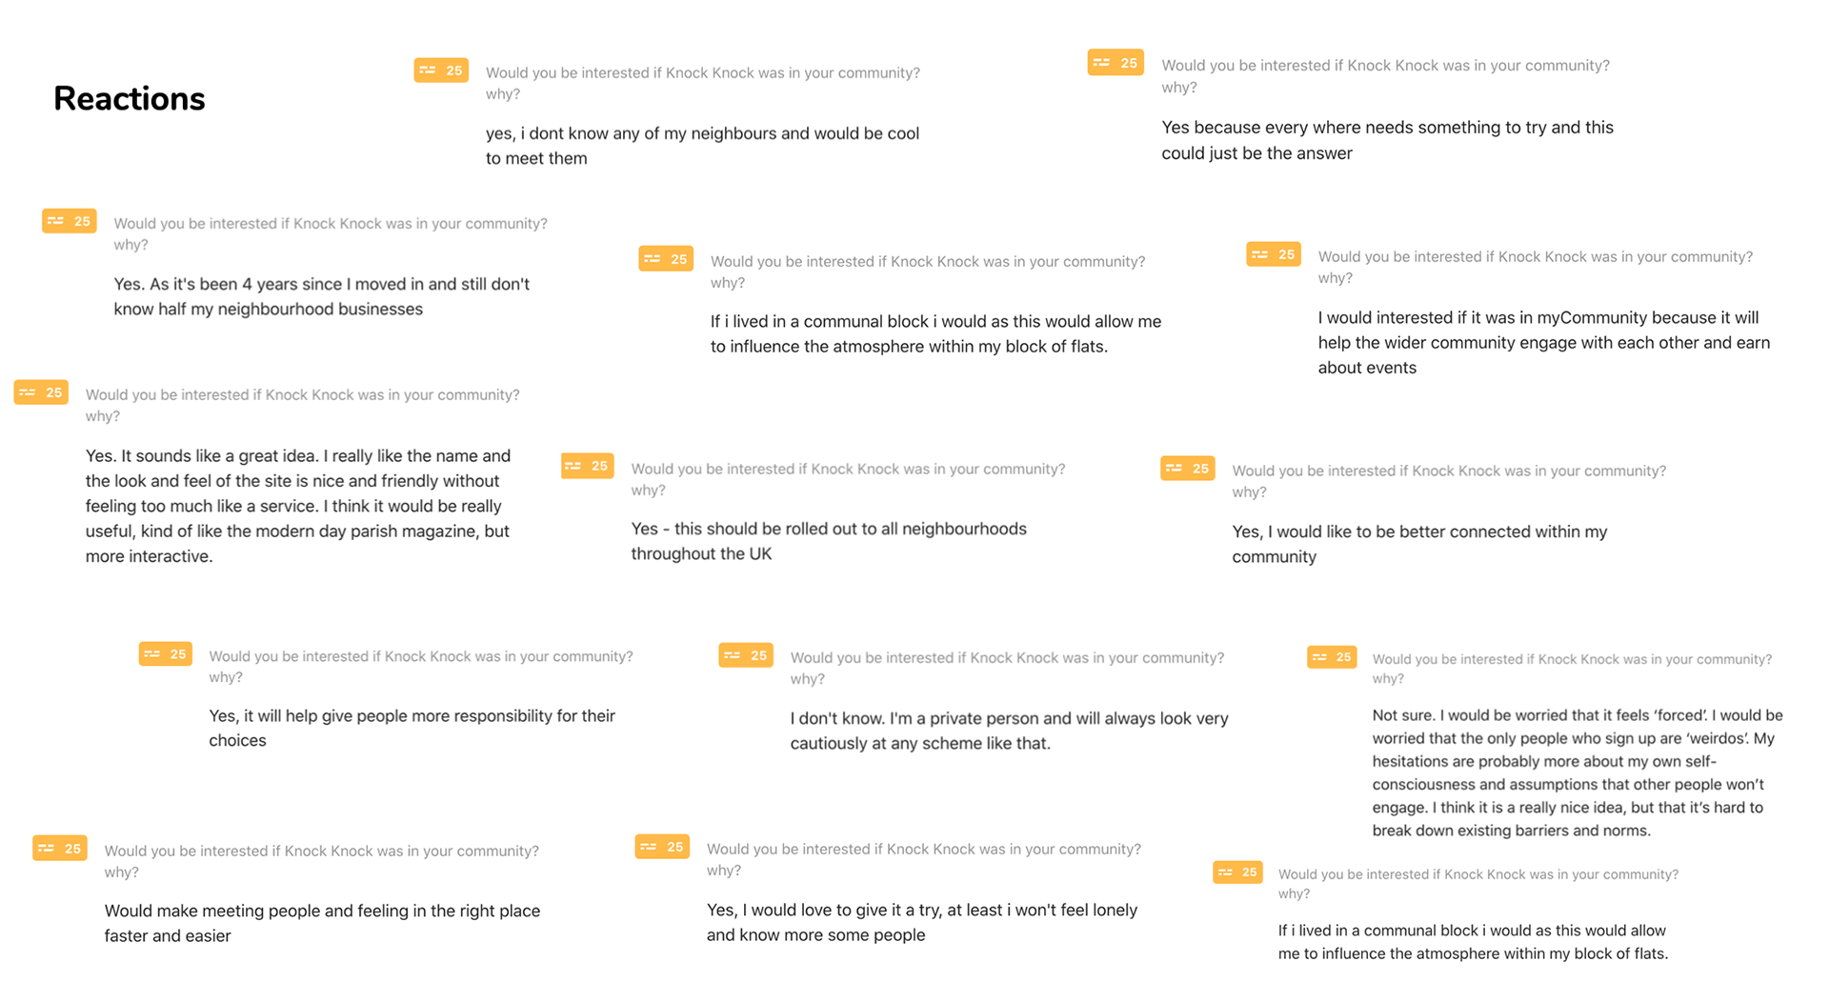
Task: Select the 25 badge beside 'won't feel lonely' response
Action: pyautogui.click(x=662, y=847)
